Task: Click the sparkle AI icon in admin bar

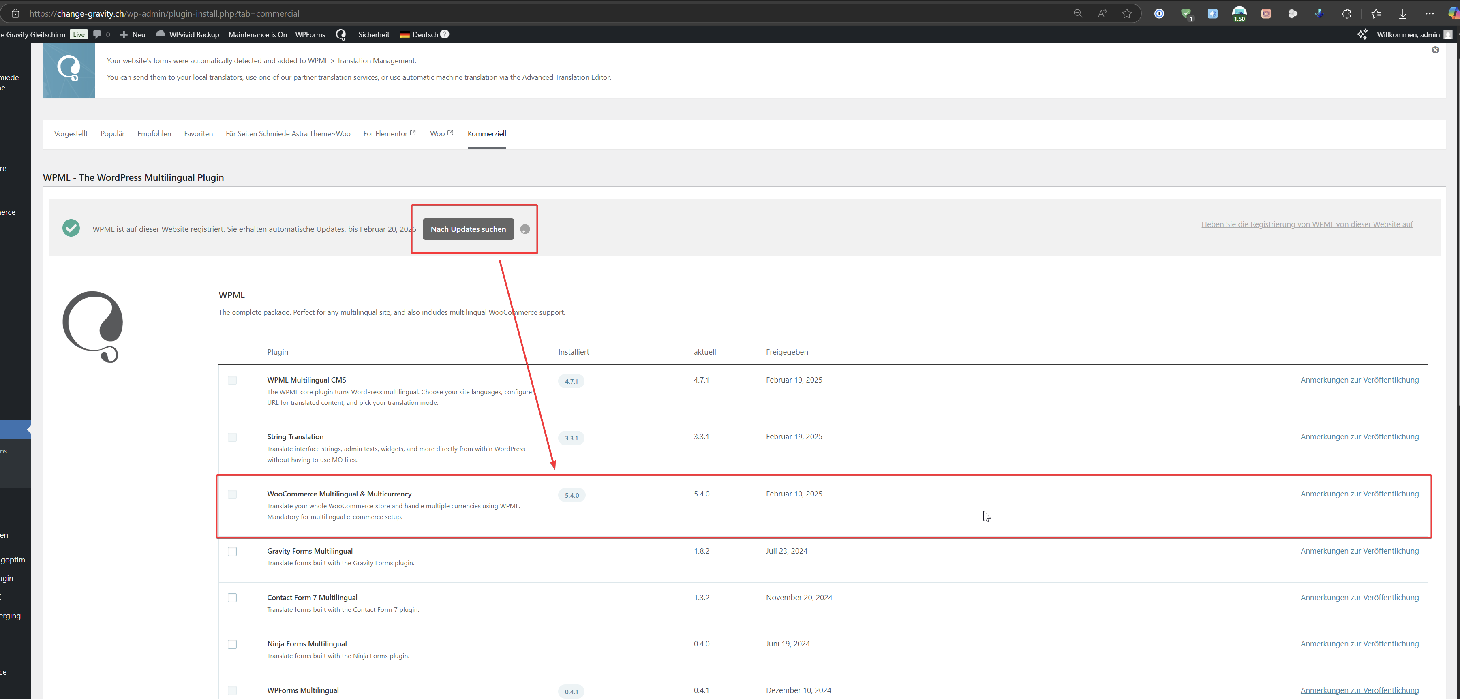Action: click(x=1362, y=34)
